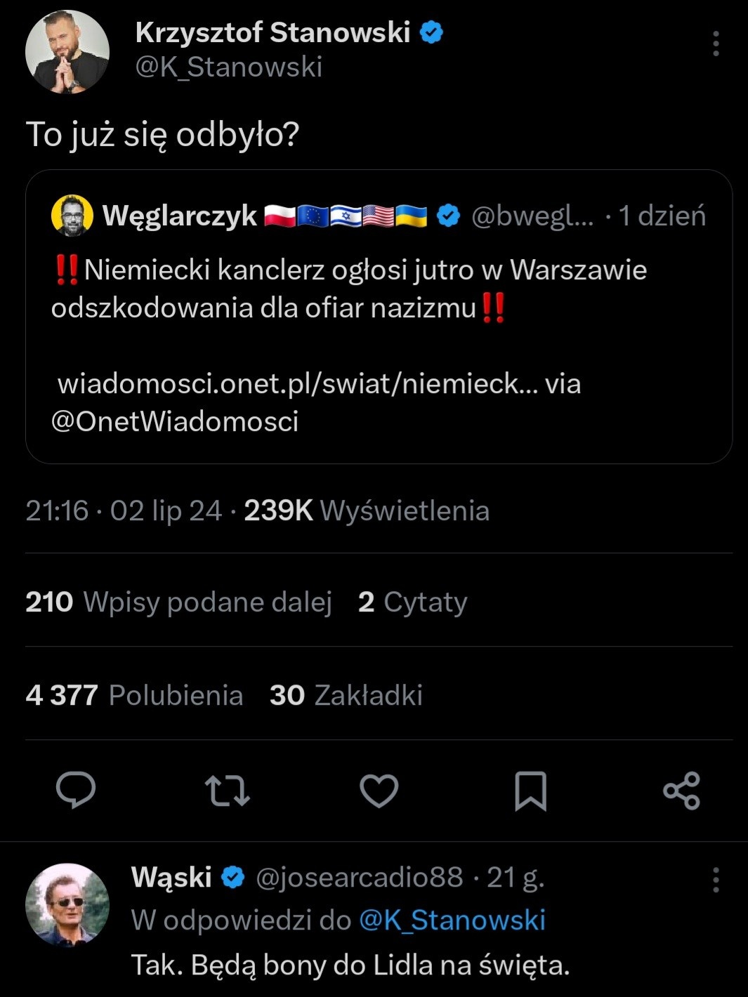Open the @K_Stanowski mention link in reply

452,920
